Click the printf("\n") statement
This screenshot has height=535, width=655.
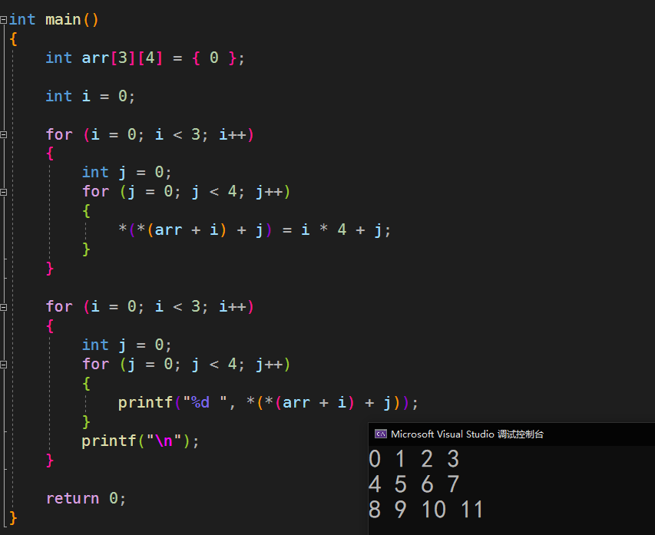(141, 441)
